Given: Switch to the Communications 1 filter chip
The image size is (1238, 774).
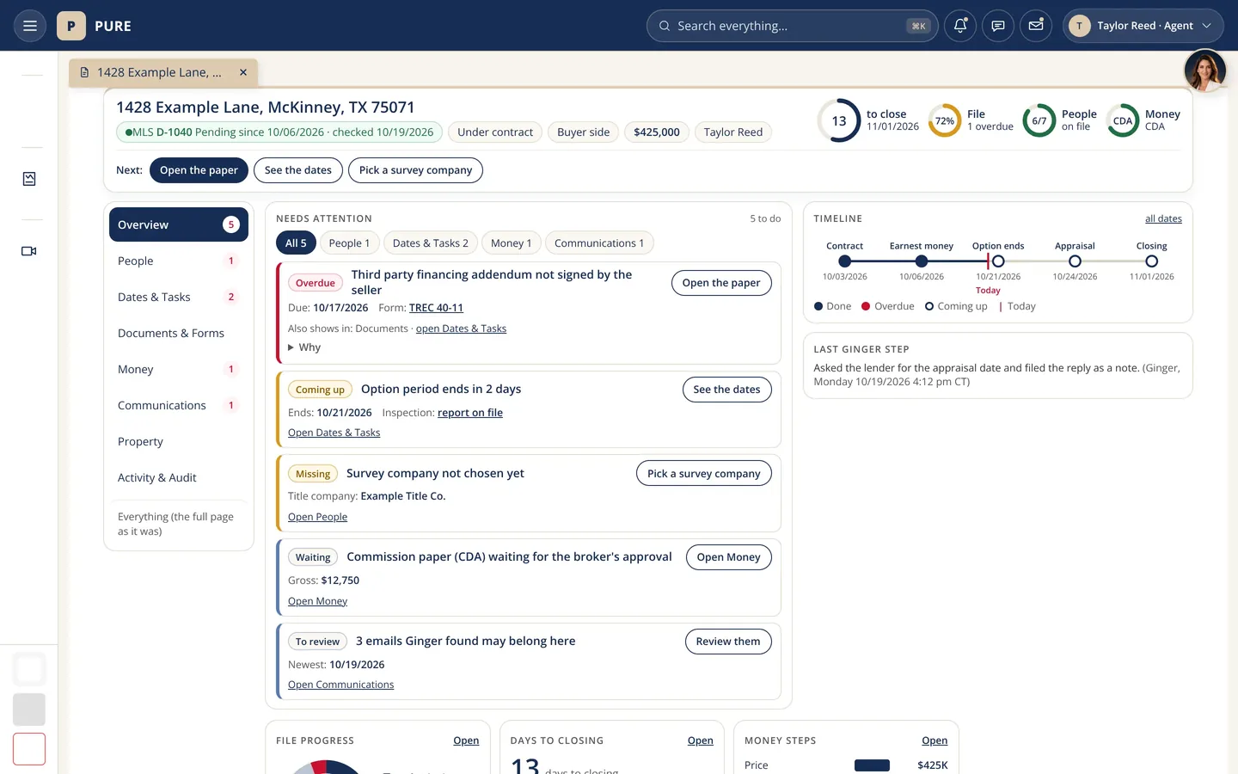Looking at the screenshot, I should click(599, 243).
